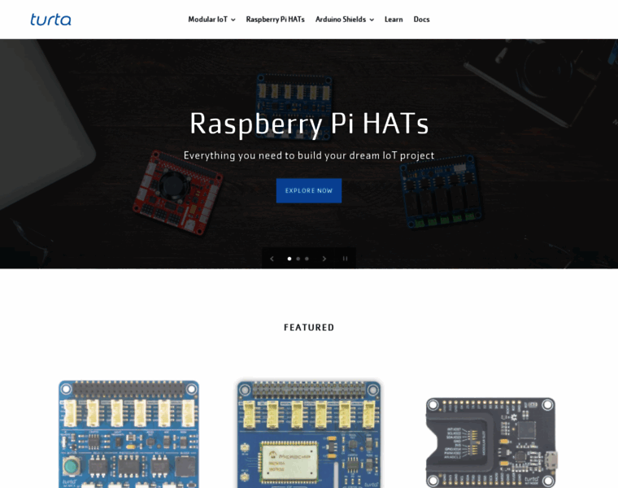Click the turta logo
This screenshot has width=618, height=488.
tap(51, 20)
